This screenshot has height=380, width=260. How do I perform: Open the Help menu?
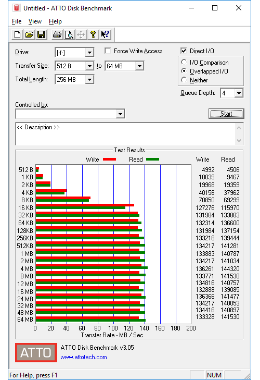point(55,21)
